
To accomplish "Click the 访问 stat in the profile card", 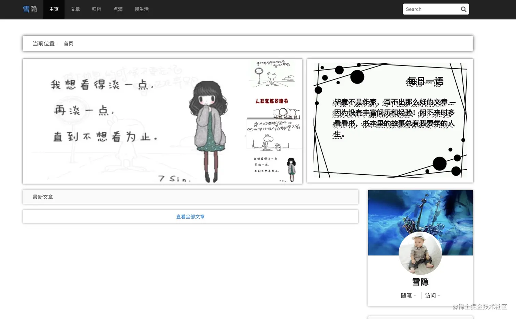I will pos(432,295).
